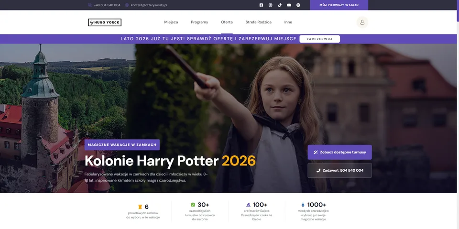Click the Mój Pierwszy Wyjazd button
This screenshot has width=459, height=229.
(x=339, y=5)
